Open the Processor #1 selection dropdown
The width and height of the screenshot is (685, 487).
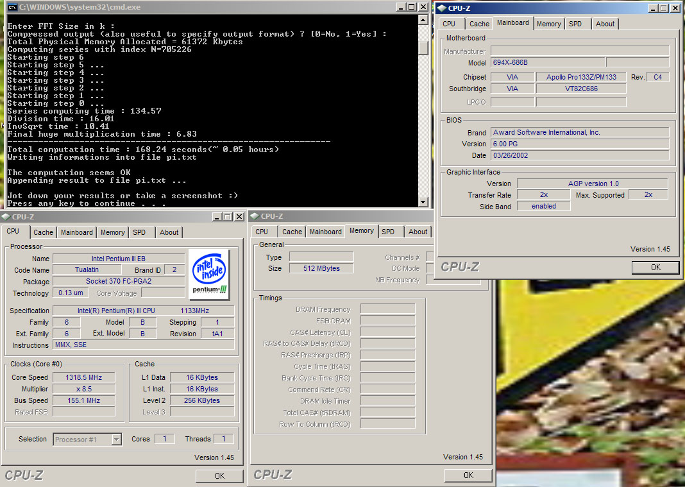(x=116, y=440)
